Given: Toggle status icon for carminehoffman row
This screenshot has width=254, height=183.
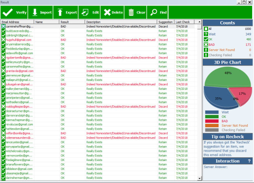Looking at the screenshot, I should pos(3,26).
